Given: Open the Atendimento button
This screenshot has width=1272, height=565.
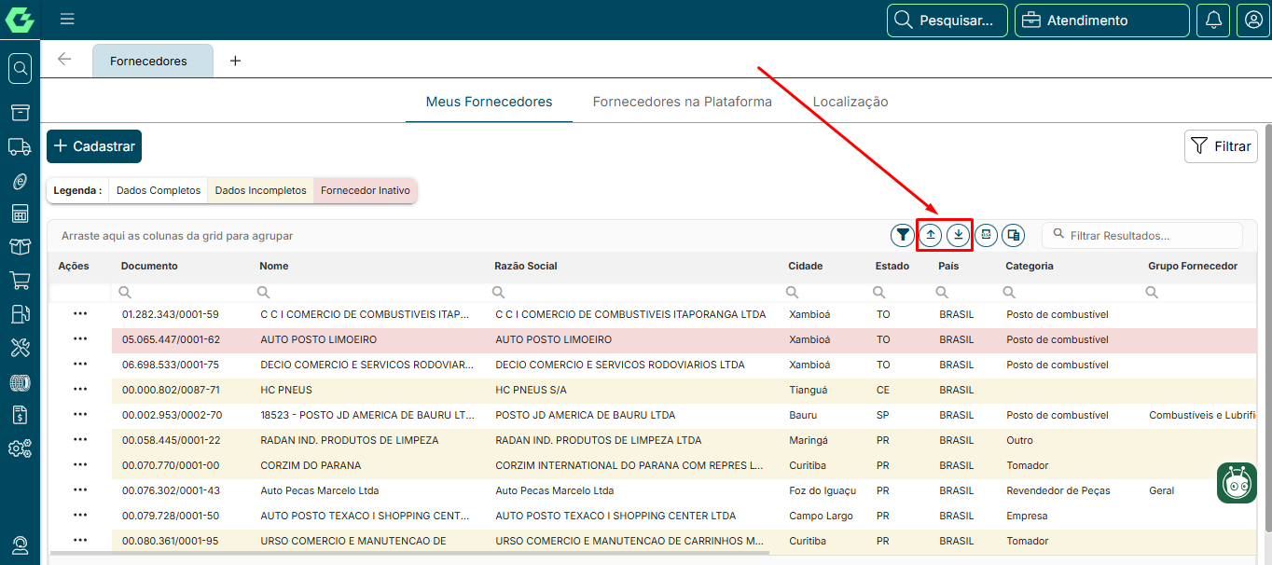Looking at the screenshot, I should click(x=1102, y=20).
